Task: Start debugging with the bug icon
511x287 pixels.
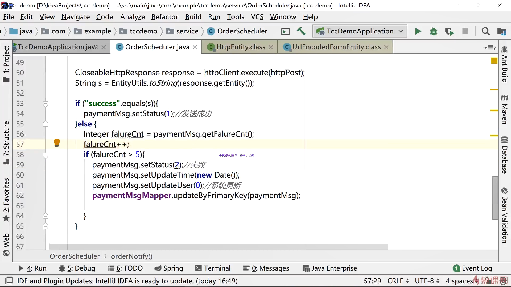Action: coord(434,31)
